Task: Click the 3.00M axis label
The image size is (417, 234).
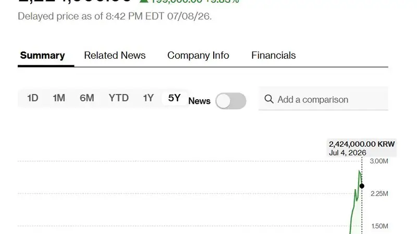Action: (x=379, y=161)
